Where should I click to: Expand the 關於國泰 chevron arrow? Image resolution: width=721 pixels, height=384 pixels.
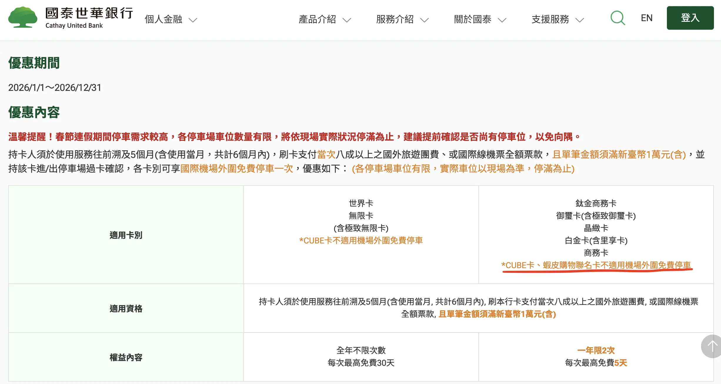coord(502,20)
